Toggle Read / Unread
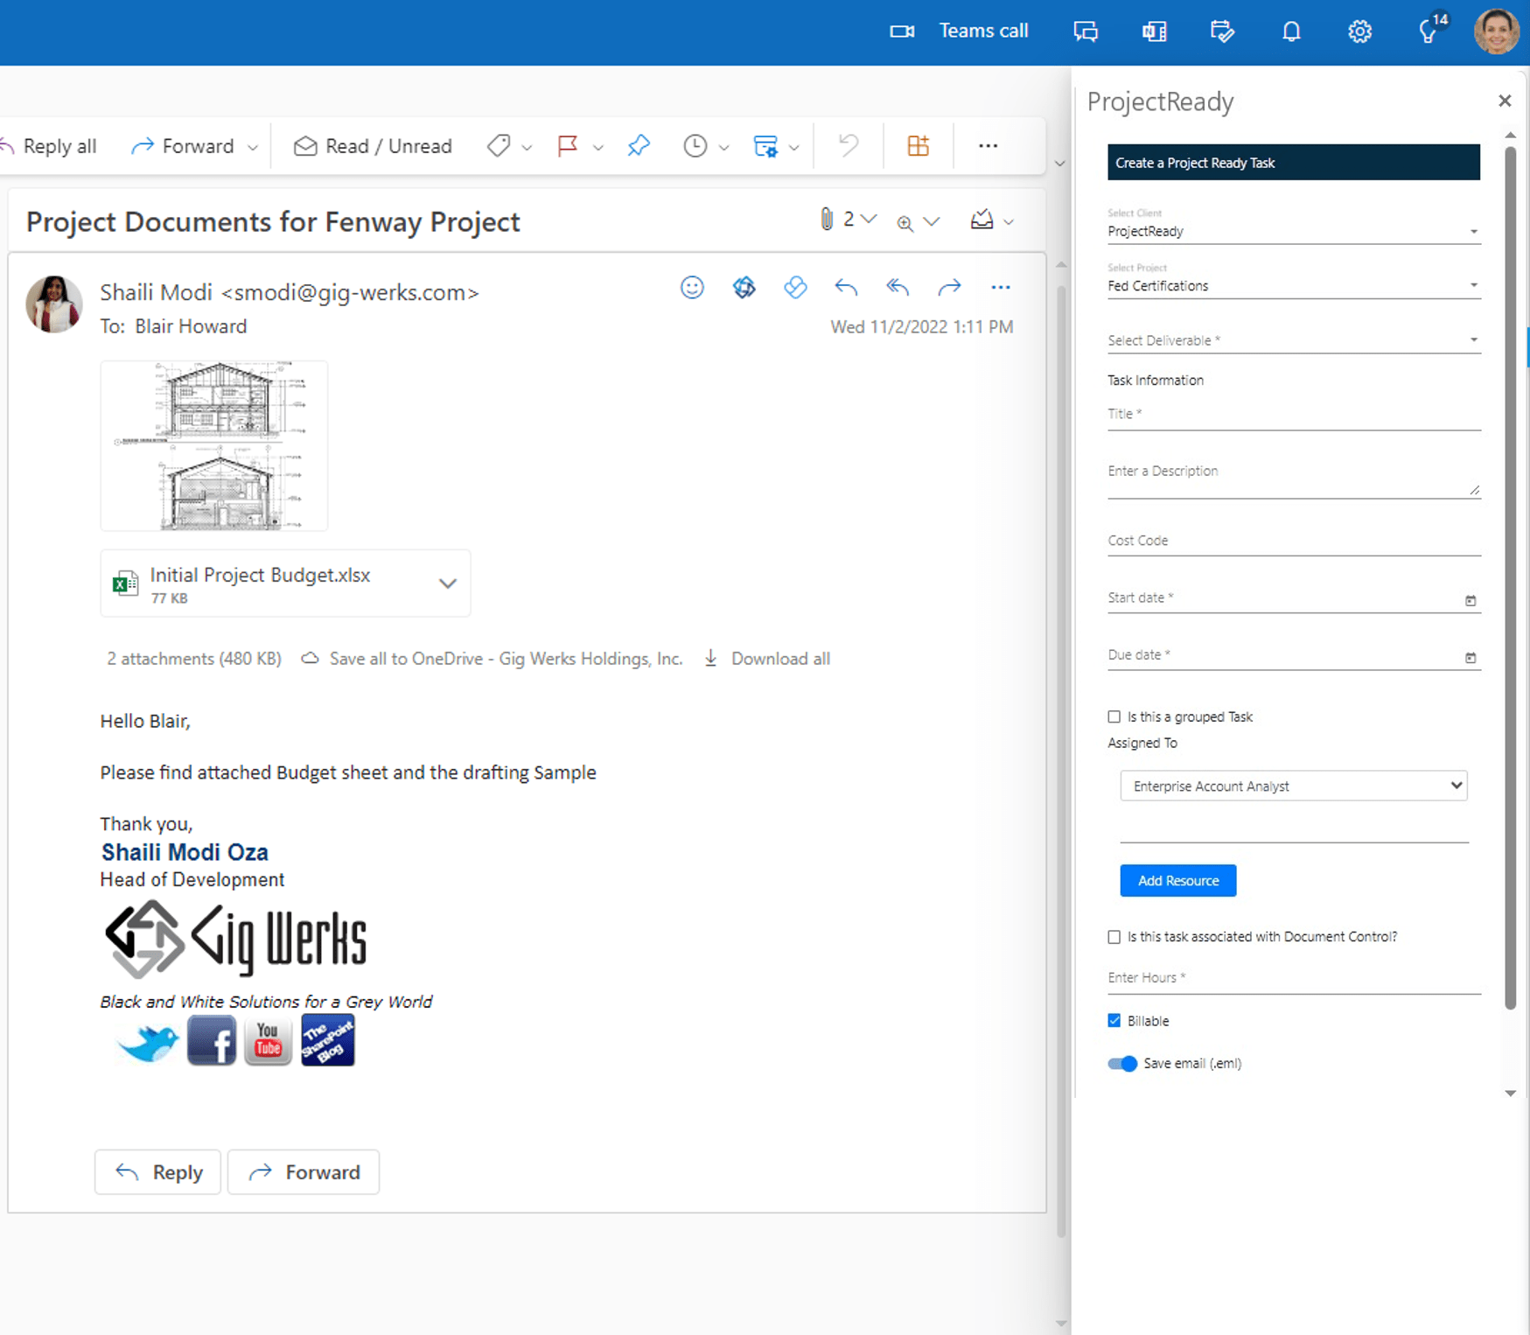 click(373, 146)
